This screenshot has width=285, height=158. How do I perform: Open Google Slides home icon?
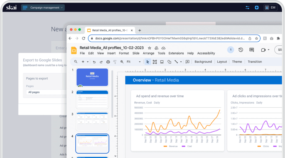coord(74,50)
